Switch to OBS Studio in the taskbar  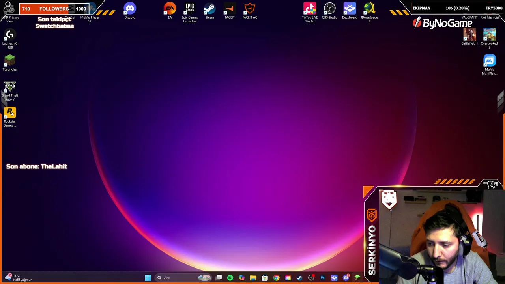pyautogui.click(x=311, y=278)
